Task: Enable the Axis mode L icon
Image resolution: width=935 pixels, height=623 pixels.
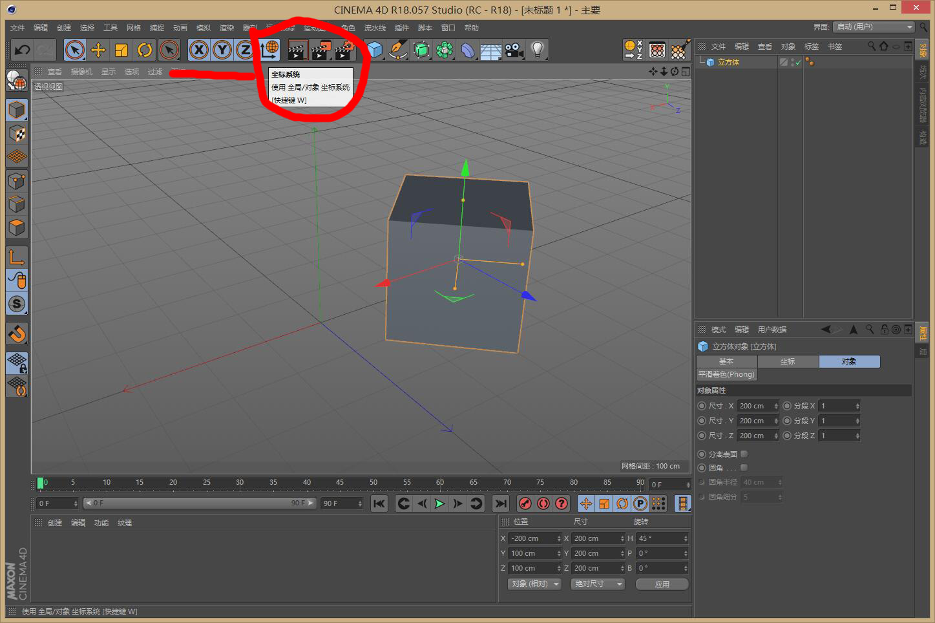Action: click(17, 257)
